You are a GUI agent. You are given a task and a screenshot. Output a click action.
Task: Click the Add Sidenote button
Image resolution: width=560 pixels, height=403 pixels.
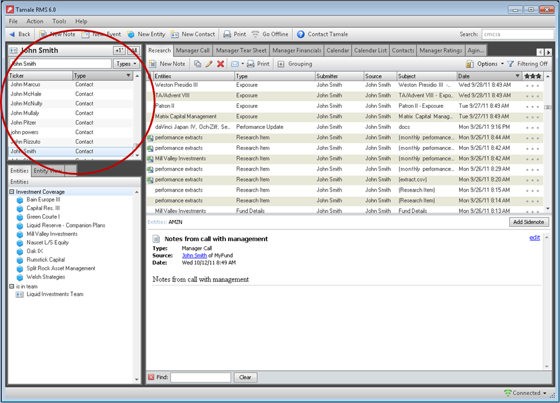pyautogui.click(x=530, y=222)
